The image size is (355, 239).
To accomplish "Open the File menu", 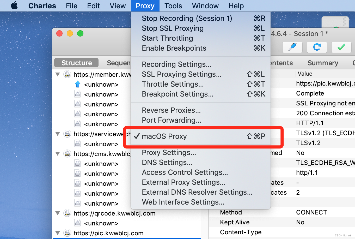I will [71, 6].
